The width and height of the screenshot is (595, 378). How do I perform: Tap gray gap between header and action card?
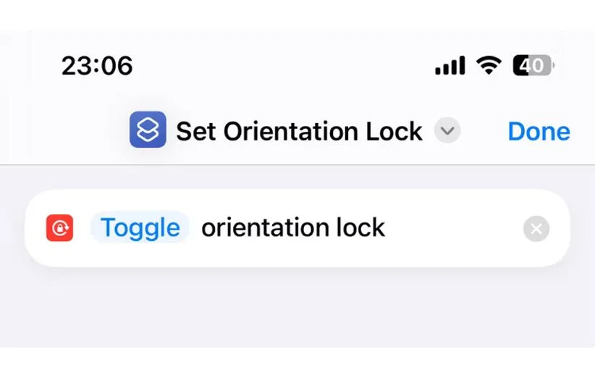[x=297, y=177]
